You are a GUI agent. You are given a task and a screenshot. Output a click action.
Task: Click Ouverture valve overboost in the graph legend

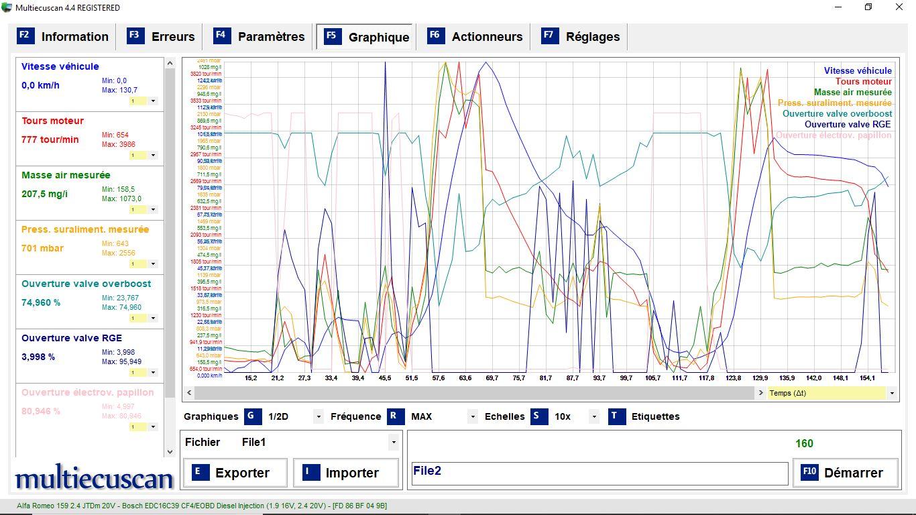click(837, 113)
